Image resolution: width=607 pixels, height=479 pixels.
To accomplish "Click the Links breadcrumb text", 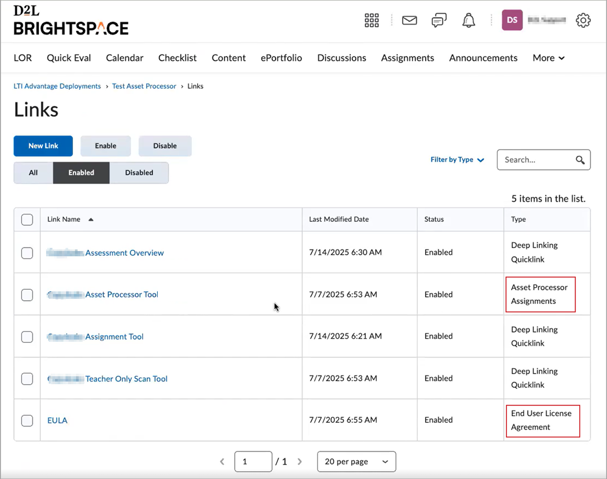I will (195, 86).
